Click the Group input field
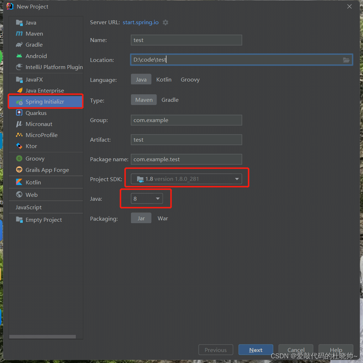Viewport: 363px width, 363px height. click(186, 120)
